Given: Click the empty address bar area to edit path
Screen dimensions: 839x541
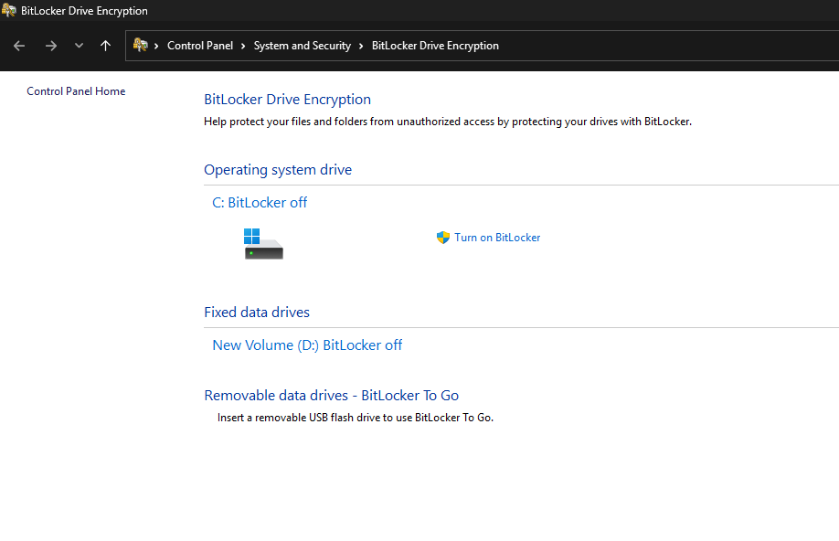Looking at the screenshot, I should [640, 45].
